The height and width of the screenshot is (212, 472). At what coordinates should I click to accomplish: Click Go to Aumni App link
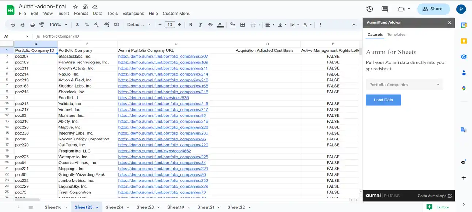435,196
